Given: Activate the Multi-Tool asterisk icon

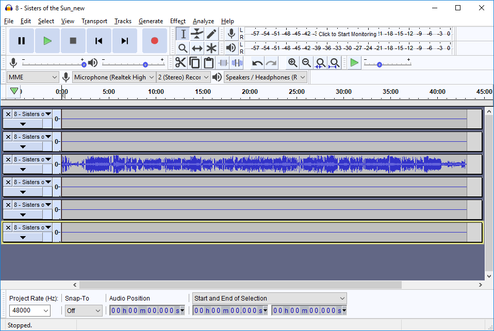Looking at the screenshot, I should pos(211,48).
